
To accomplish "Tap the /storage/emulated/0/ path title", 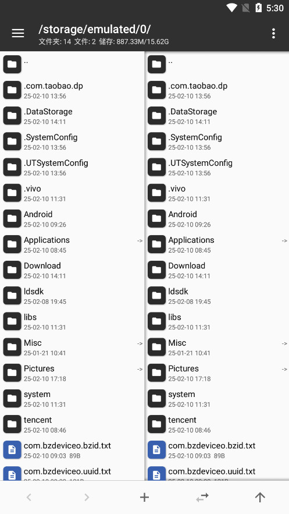I will [95, 29].
